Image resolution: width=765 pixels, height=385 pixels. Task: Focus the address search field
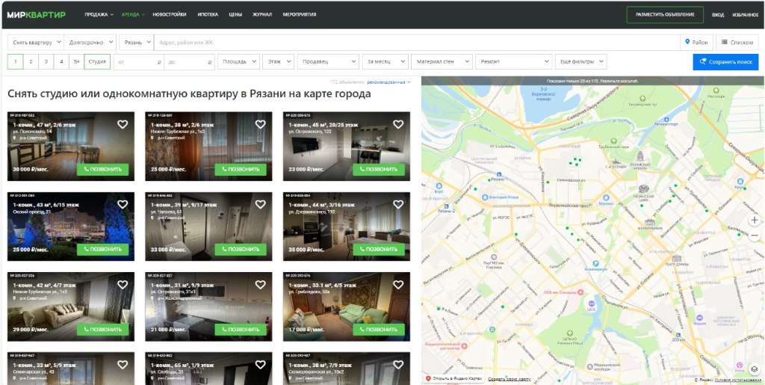417,43
